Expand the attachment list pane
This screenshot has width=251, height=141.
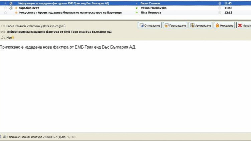point(1,137)
